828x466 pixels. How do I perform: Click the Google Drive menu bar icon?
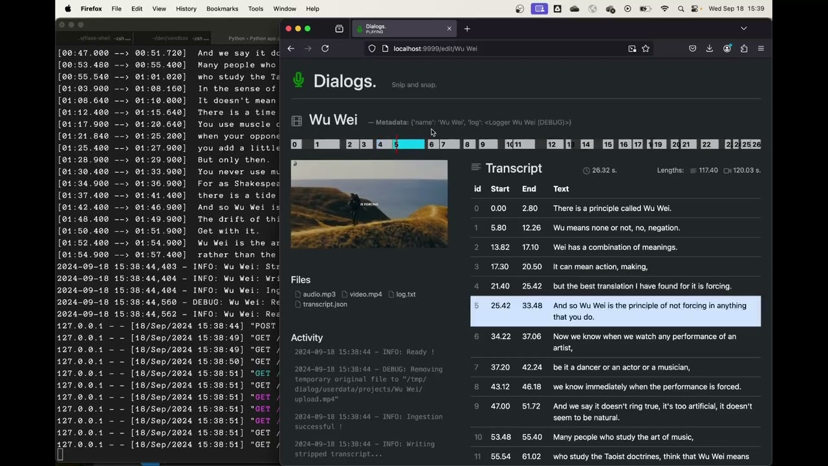pyautogui.click(x=557, y=8)
